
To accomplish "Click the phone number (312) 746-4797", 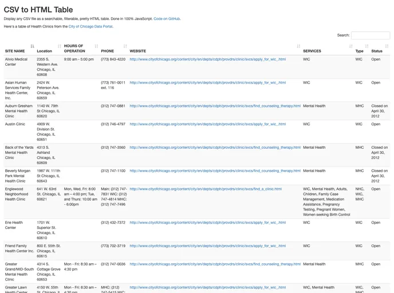I will pyautogui.click(x=113, y=124).
